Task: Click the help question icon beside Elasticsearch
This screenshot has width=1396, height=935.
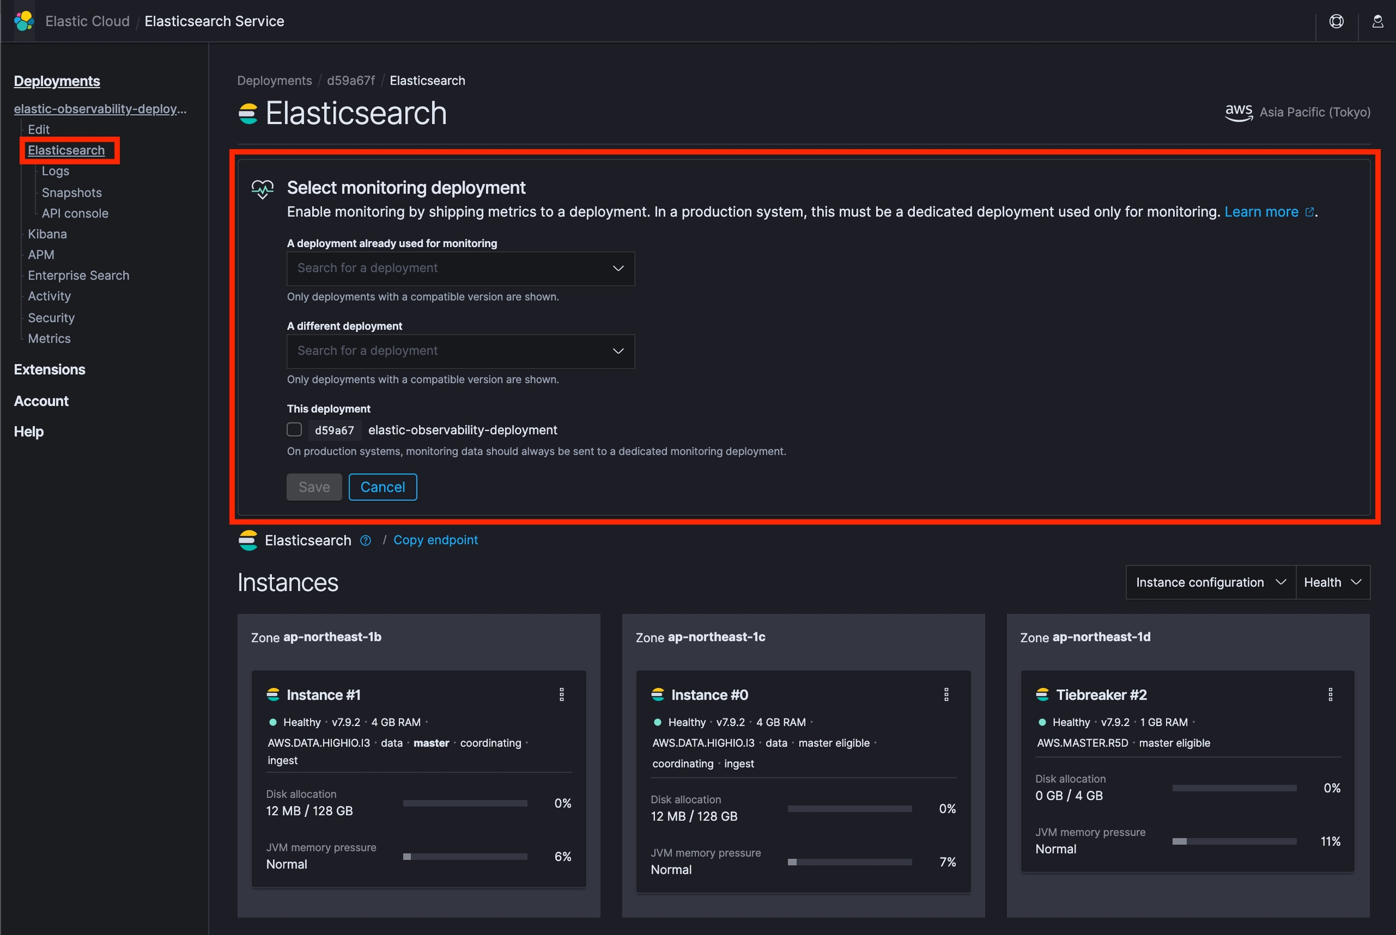Action: [x=365, y=540]
